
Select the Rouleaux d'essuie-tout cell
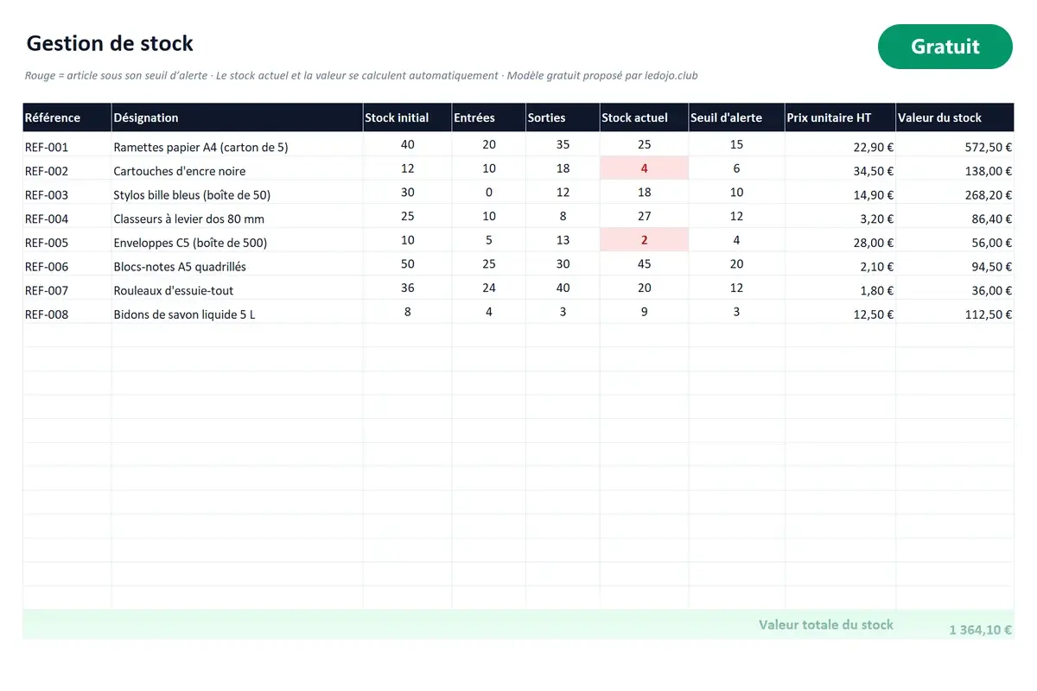238,288
